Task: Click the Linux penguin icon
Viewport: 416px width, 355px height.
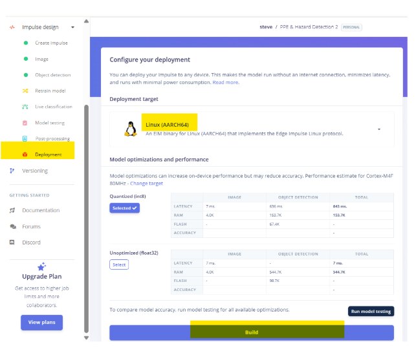Action: (131, 129)
